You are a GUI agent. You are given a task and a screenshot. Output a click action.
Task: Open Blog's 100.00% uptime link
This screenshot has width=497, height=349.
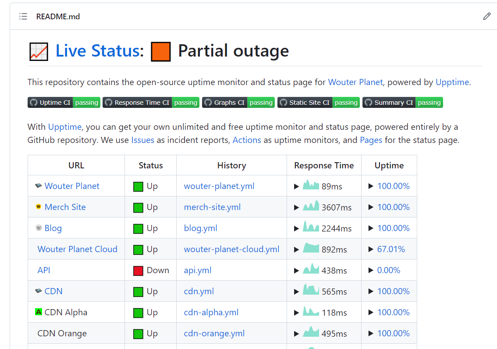click(x=394, y=228)
